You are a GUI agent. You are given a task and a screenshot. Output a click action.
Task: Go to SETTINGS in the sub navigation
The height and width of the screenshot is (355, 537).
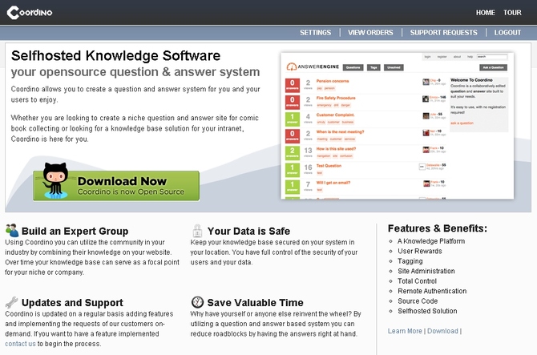pos(316,33)
